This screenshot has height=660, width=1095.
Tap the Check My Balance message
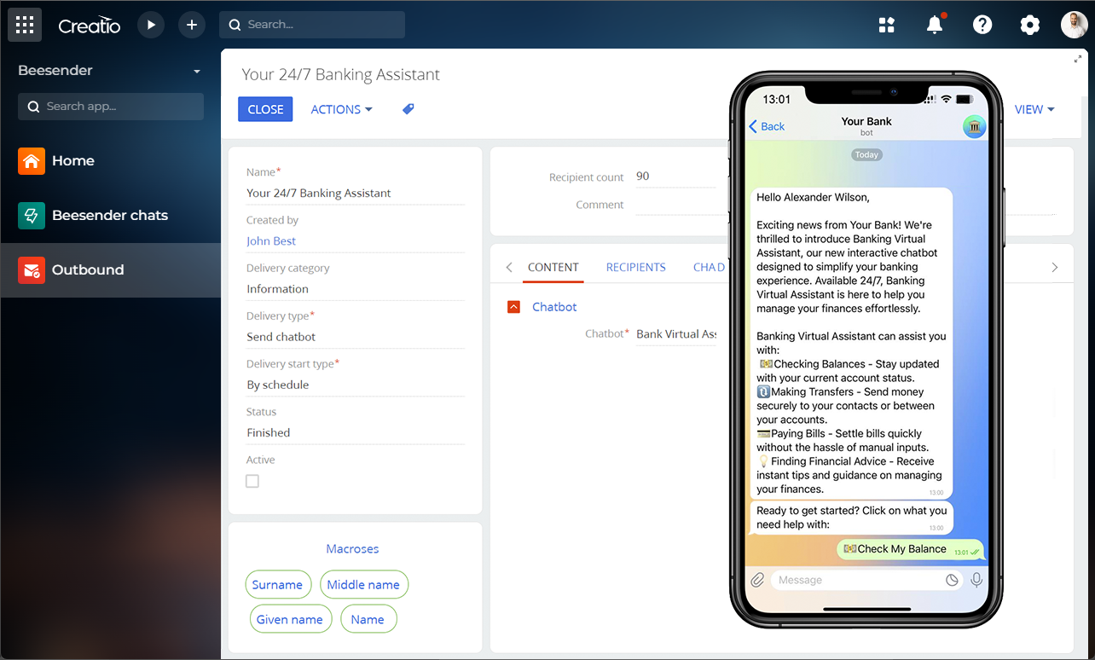click(x=910, y=549)
